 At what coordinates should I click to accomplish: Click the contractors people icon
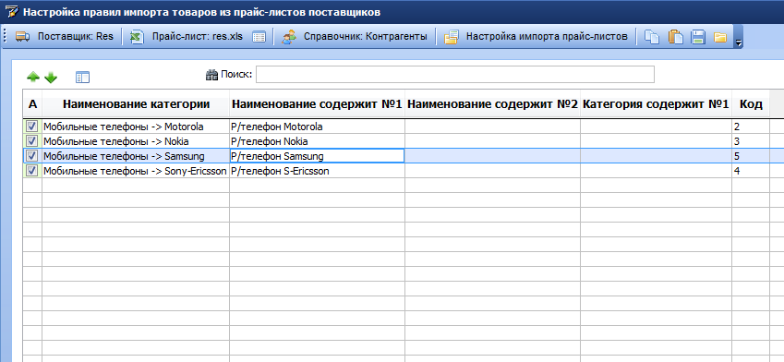tap(289, 37)
